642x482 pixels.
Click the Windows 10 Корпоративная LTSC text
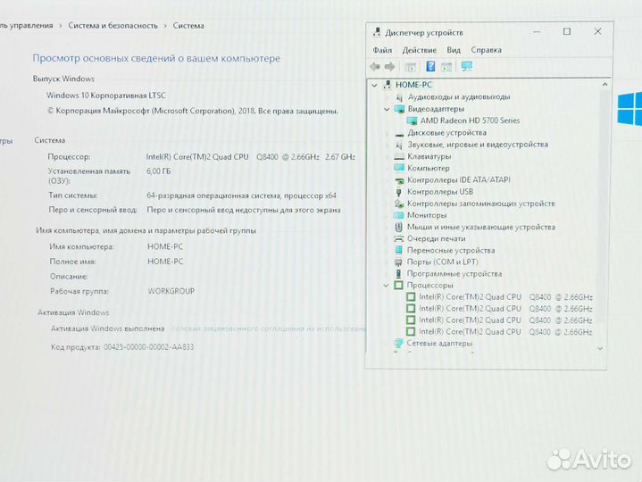106,96
